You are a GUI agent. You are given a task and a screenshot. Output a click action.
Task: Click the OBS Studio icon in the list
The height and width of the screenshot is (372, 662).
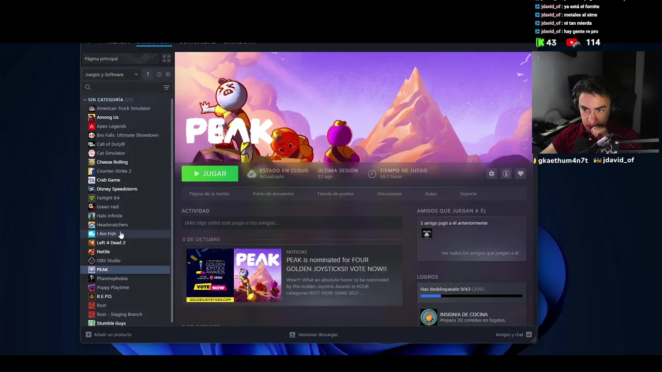pyautogui.click(x=92, y=260)
